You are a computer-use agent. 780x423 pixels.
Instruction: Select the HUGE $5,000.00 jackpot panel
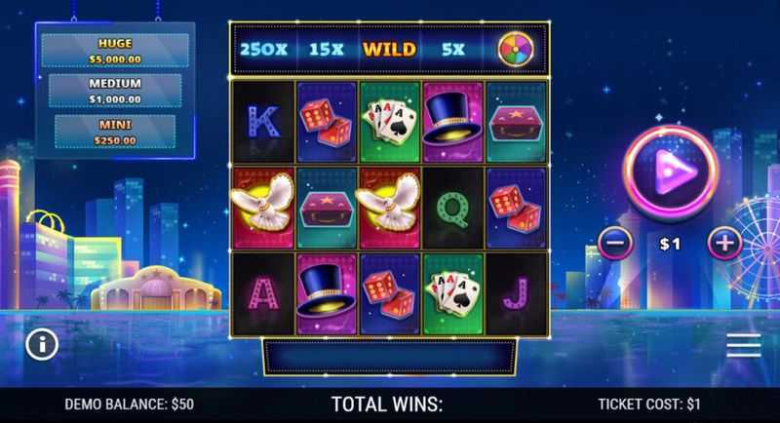coord(115,51)
